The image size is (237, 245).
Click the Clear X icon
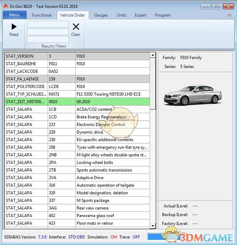pos(76,26)
